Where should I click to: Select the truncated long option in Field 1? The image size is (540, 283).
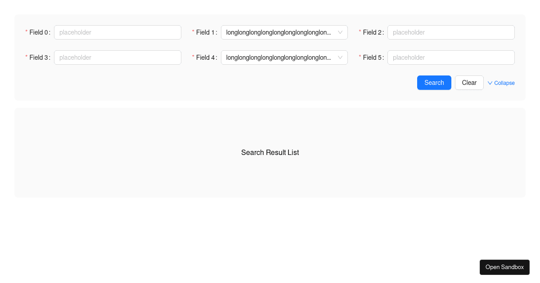click(x=277, y=32)
